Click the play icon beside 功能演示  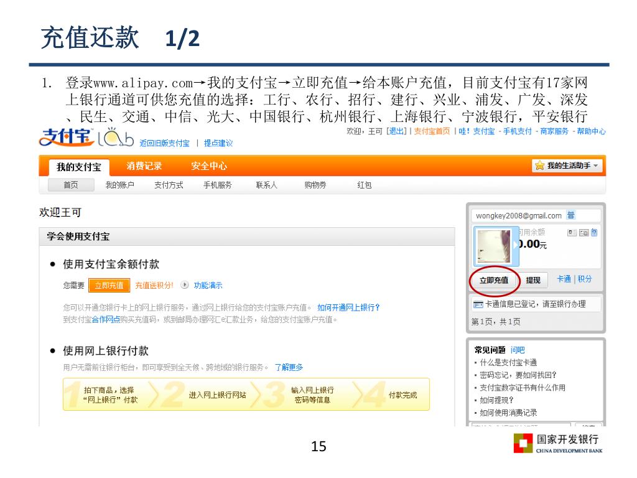[x=184, y=285]
